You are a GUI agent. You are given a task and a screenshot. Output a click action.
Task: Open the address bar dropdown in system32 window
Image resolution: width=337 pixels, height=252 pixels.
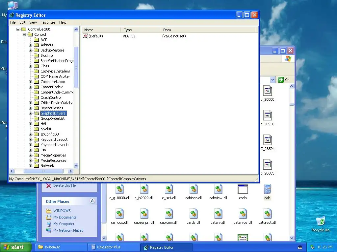point(272,80)
